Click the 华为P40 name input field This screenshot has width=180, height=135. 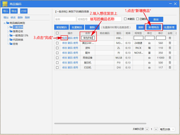point(88,38)
